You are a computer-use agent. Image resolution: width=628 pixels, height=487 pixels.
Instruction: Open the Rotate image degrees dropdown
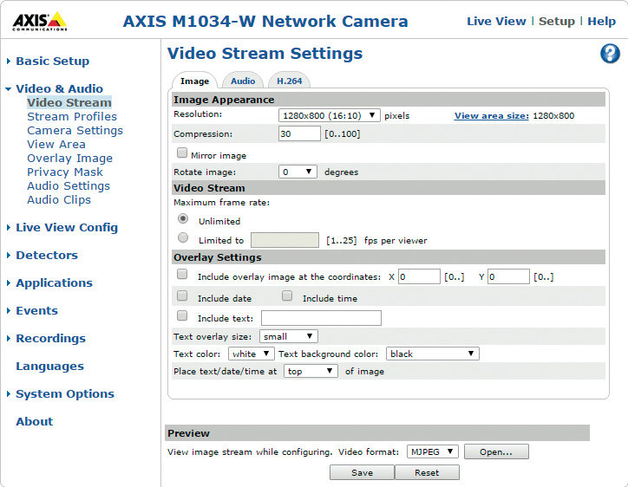[x=298, y=172]
